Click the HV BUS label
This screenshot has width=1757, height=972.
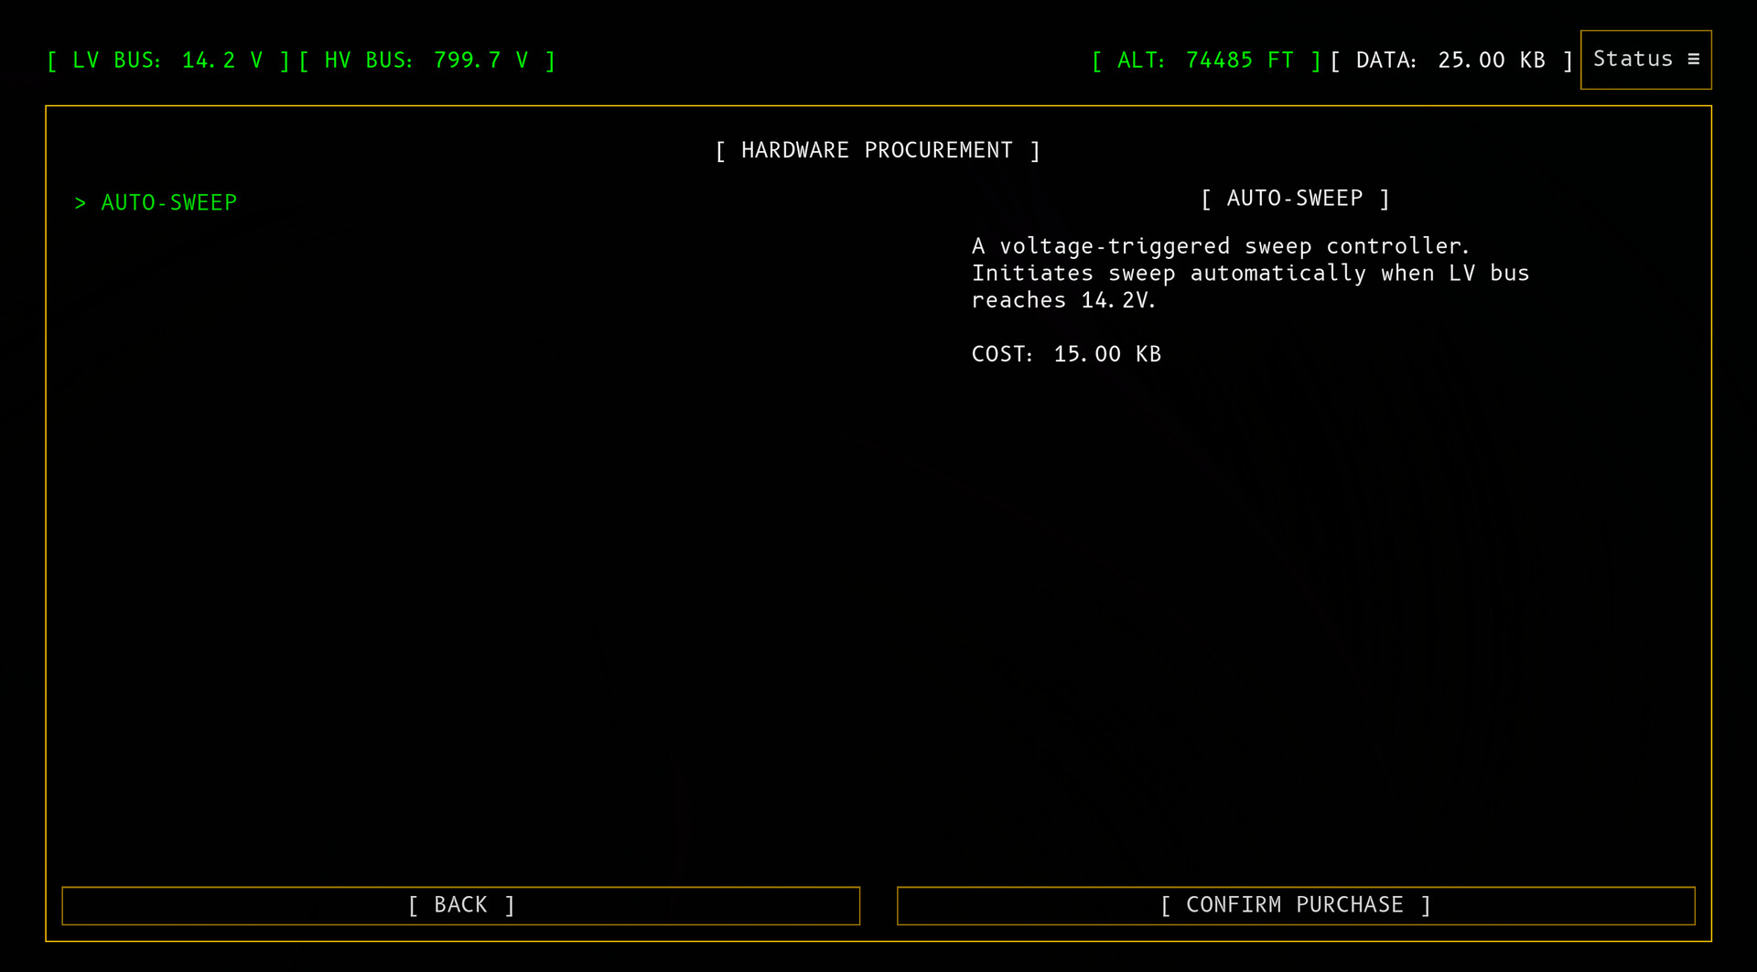click(x=368, y=60)
